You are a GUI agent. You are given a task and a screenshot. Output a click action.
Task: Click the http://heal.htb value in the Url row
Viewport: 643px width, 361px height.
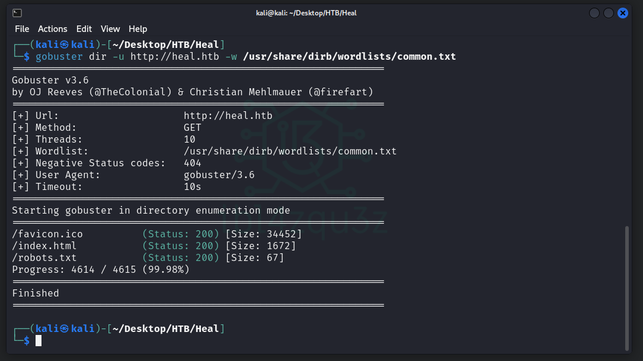(228, 116)
